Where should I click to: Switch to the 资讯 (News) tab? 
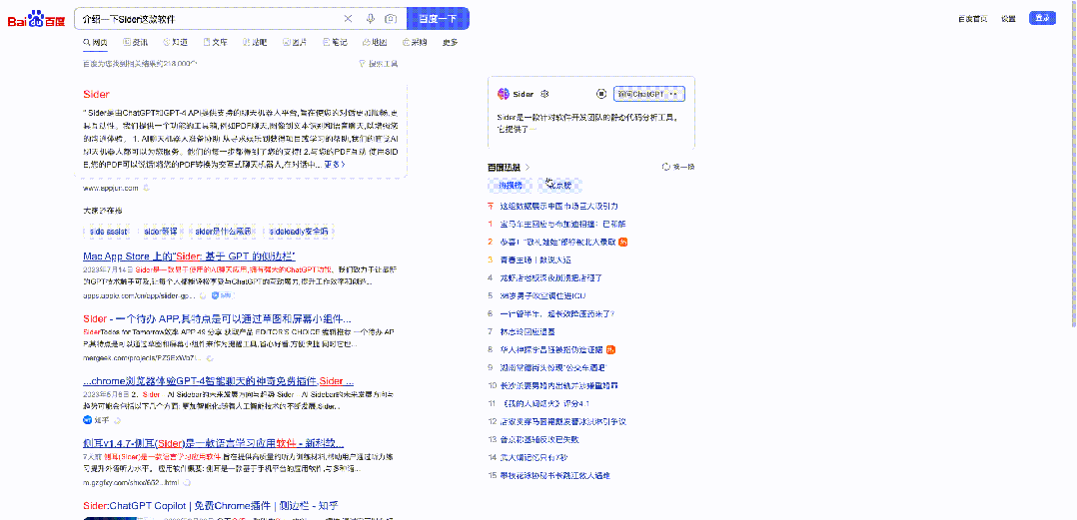(x=135, y=42)
